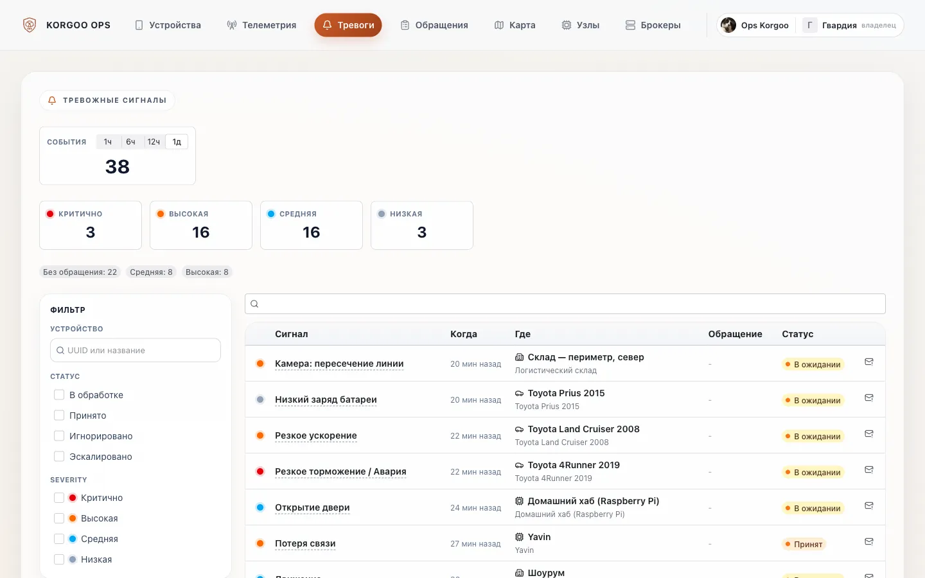The height and width of the screenshot is (578, 925).
Task: Click the bell icon in Тревожные сигналы badge
Action: coord(53,100)
